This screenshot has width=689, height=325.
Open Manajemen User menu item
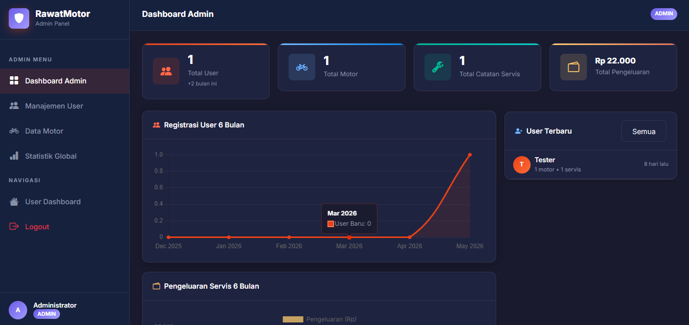point(65,106)
